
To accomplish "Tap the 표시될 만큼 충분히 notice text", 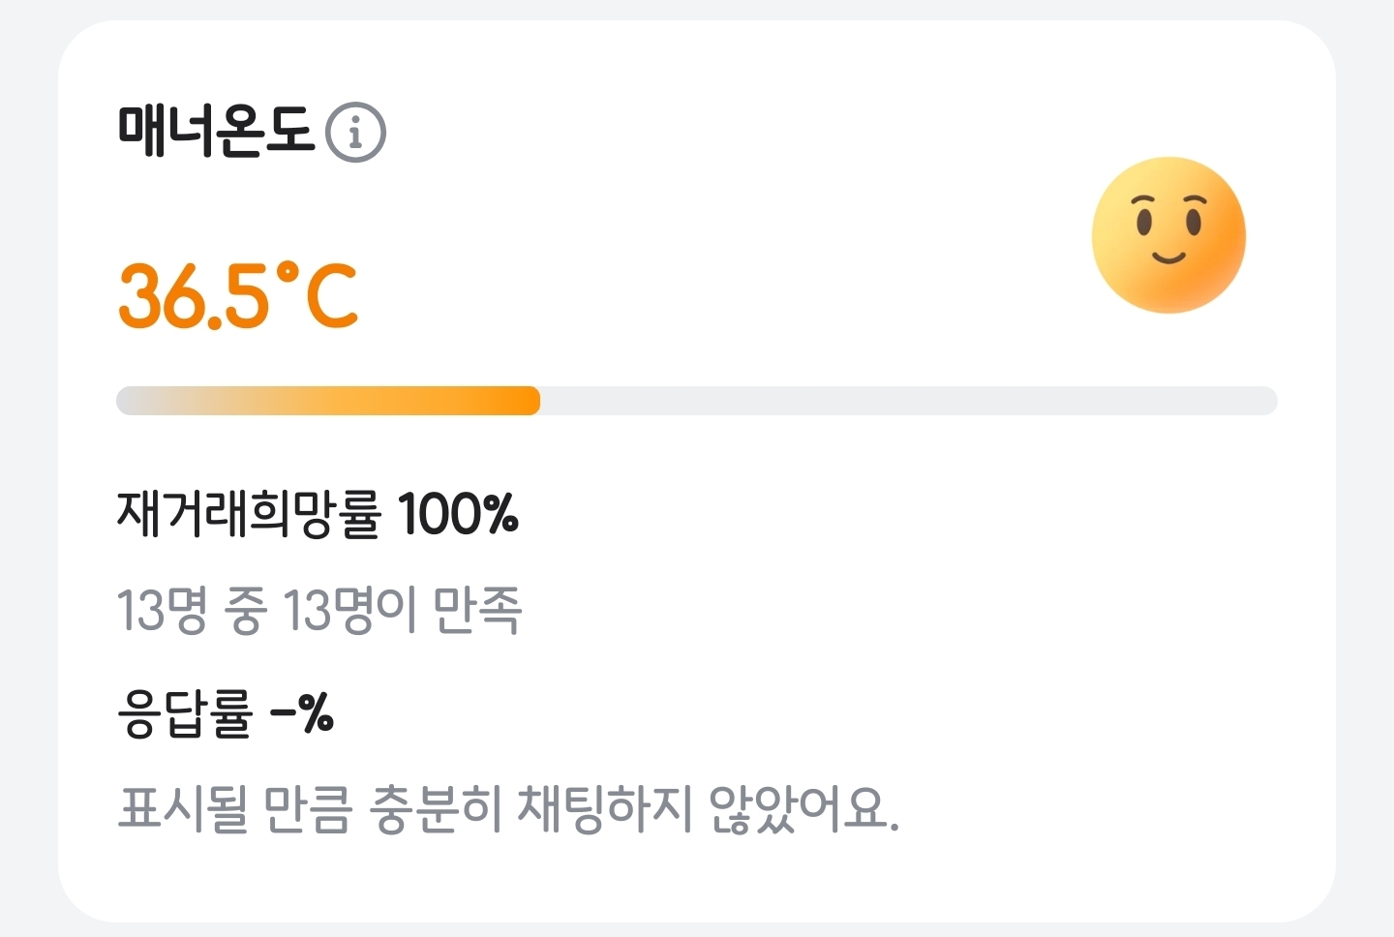I will click(310, 809).
